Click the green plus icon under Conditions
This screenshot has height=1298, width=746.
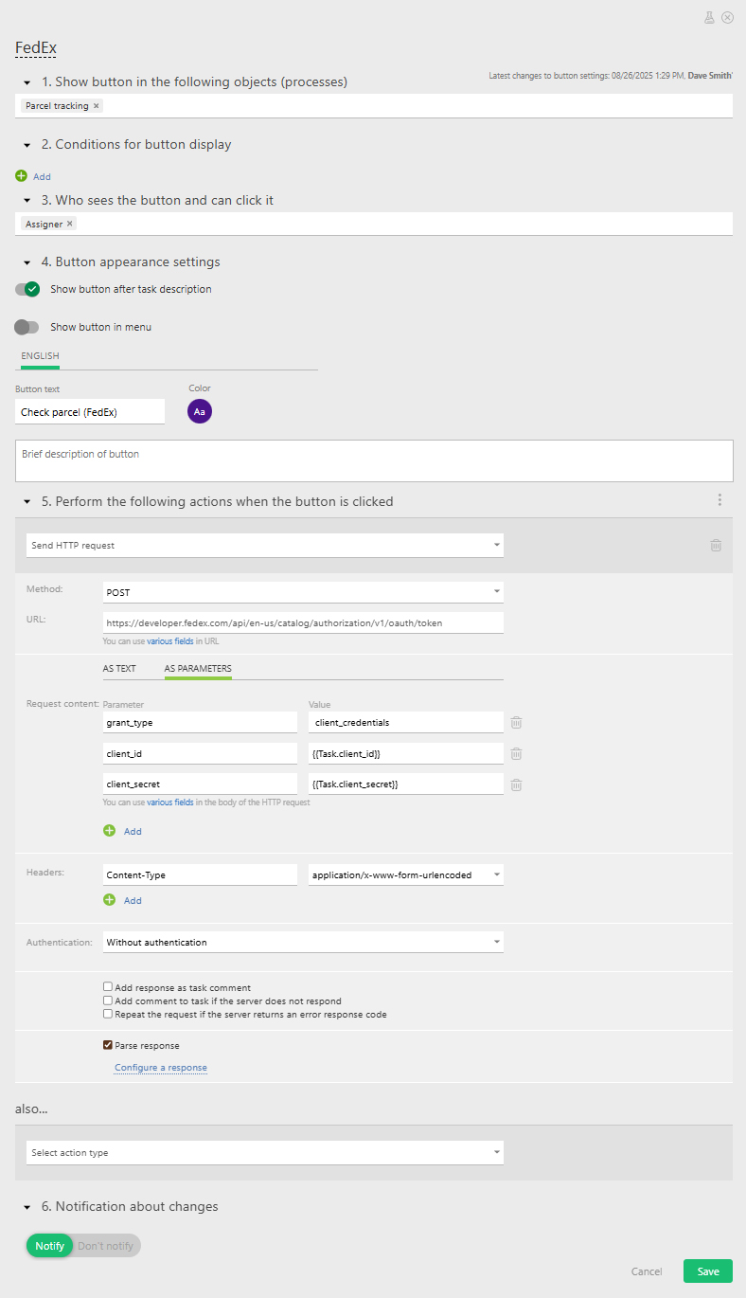point(21,175)
